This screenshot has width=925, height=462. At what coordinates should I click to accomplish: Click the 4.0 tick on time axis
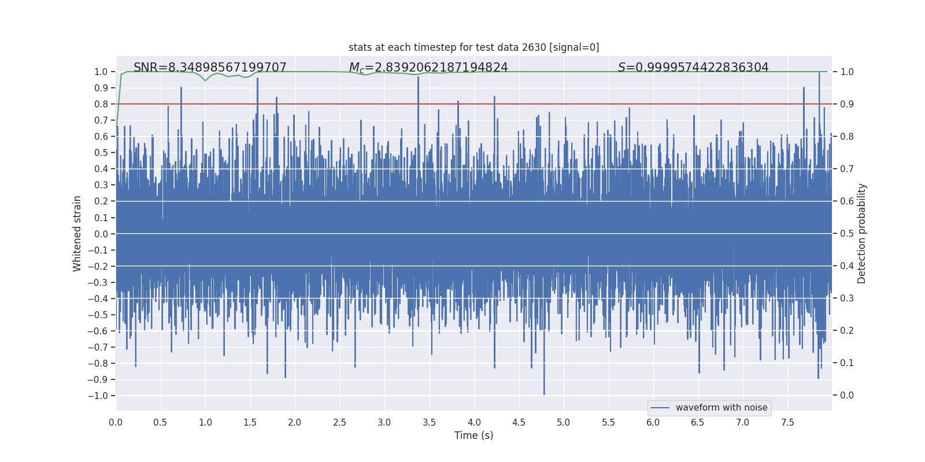pos(474,422)
